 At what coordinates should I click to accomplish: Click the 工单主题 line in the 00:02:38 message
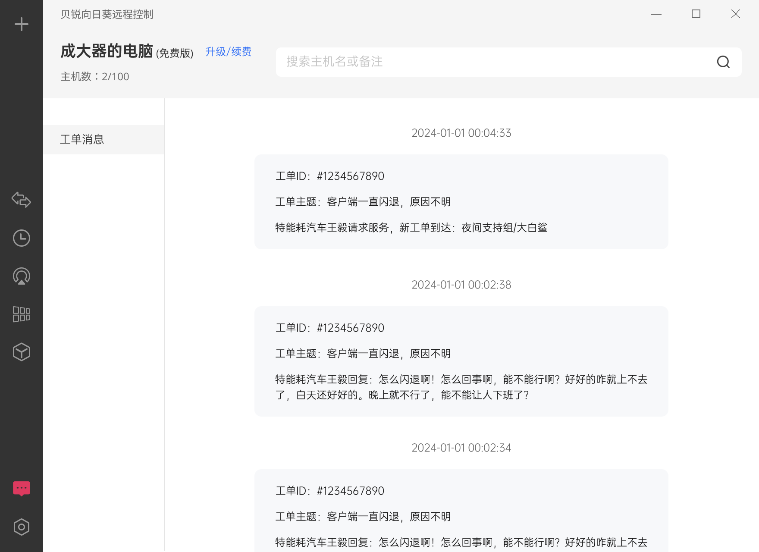pyautogui.click(x=363, y=354)
